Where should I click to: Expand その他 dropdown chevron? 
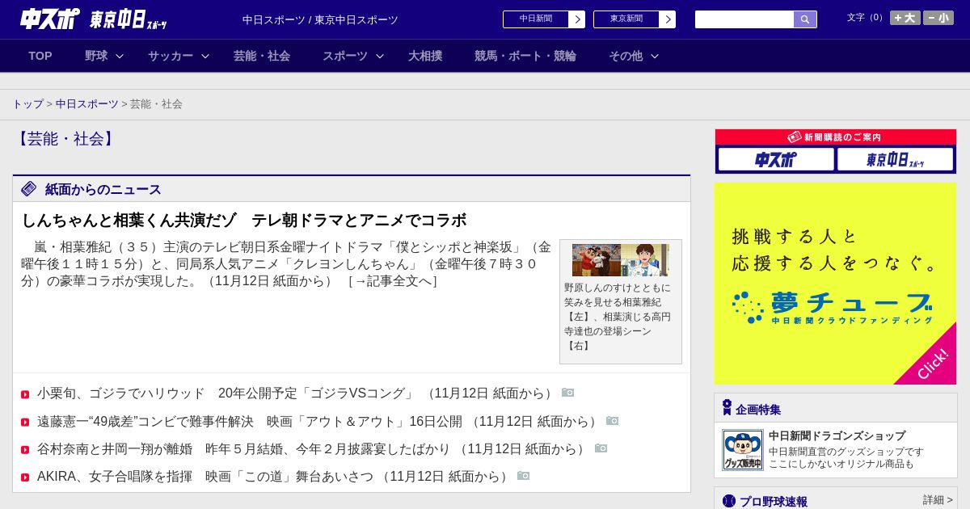click(x=655, y=56)
